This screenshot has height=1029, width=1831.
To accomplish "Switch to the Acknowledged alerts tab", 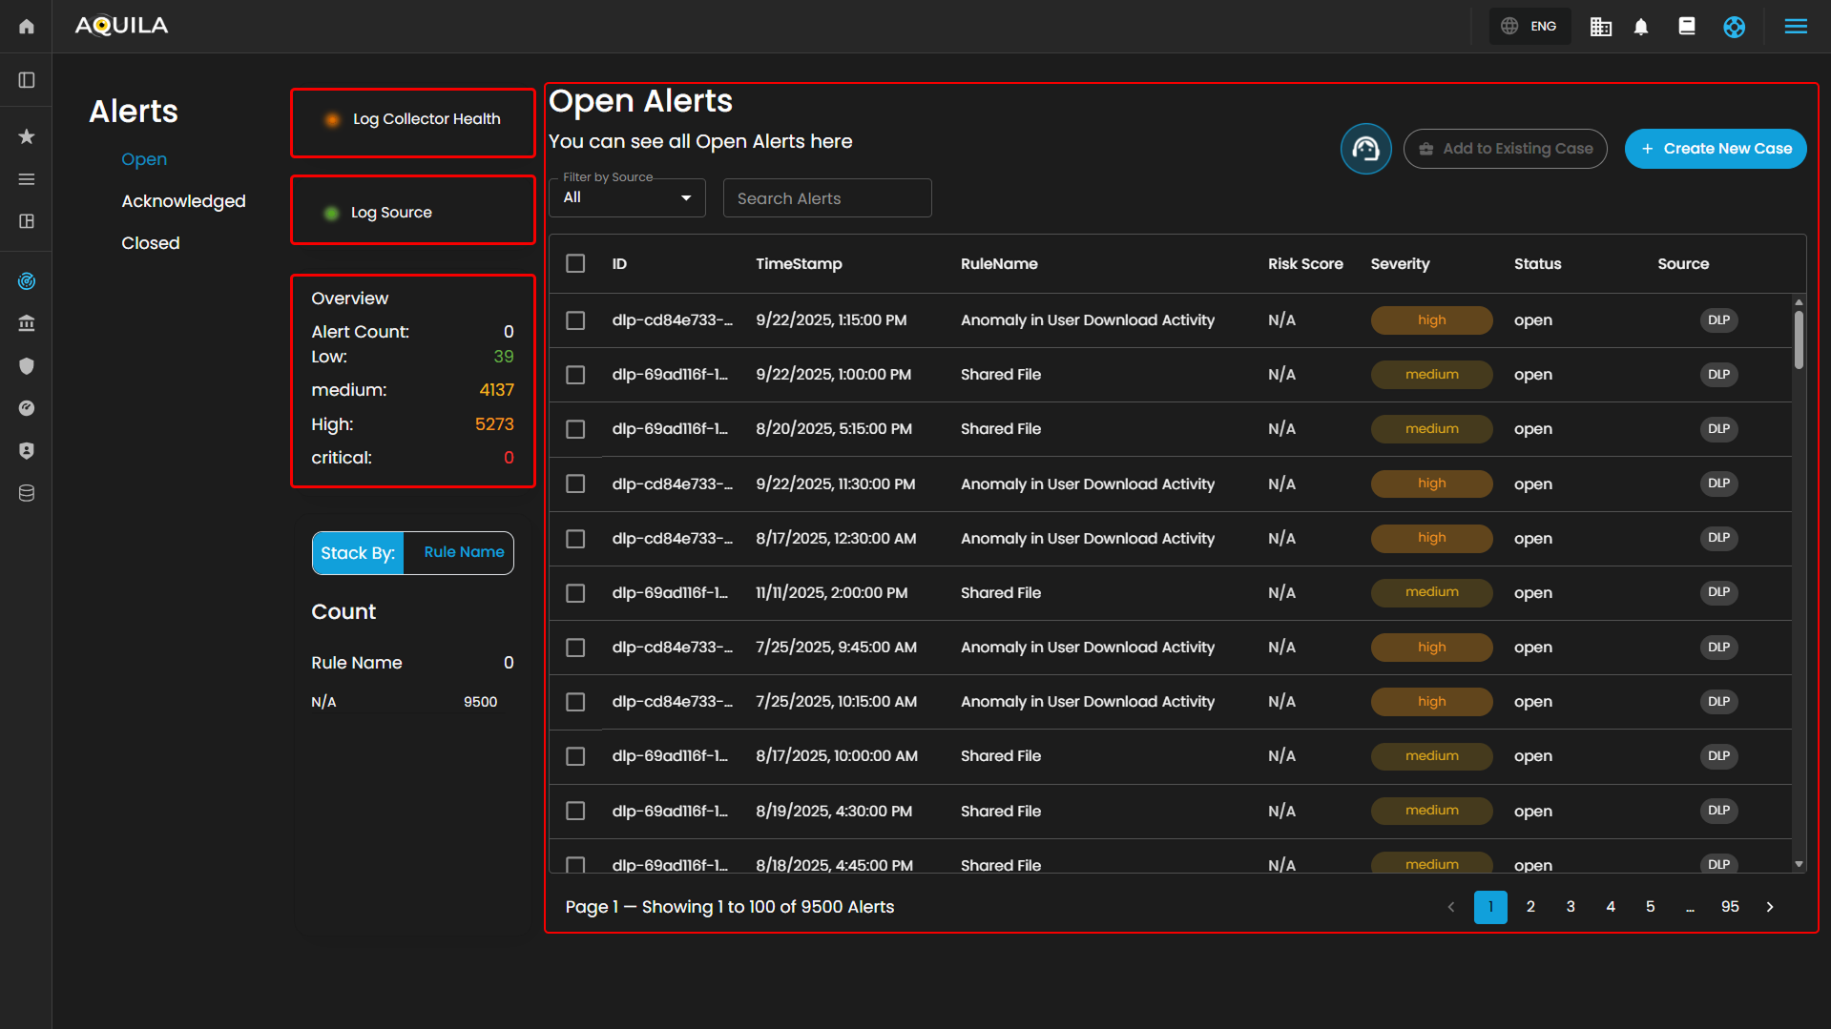I will [183, 201].
